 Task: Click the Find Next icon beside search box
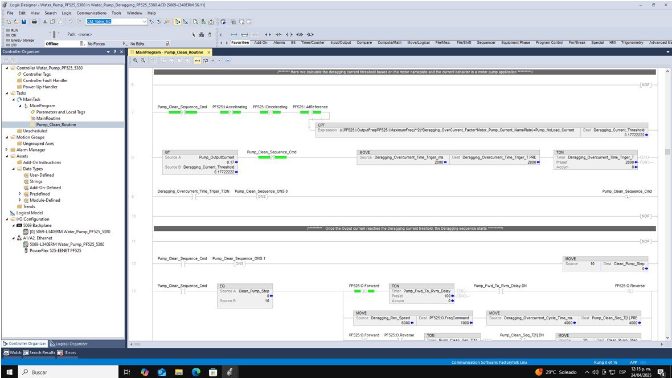pyautogui.click(x=159, y=22)
